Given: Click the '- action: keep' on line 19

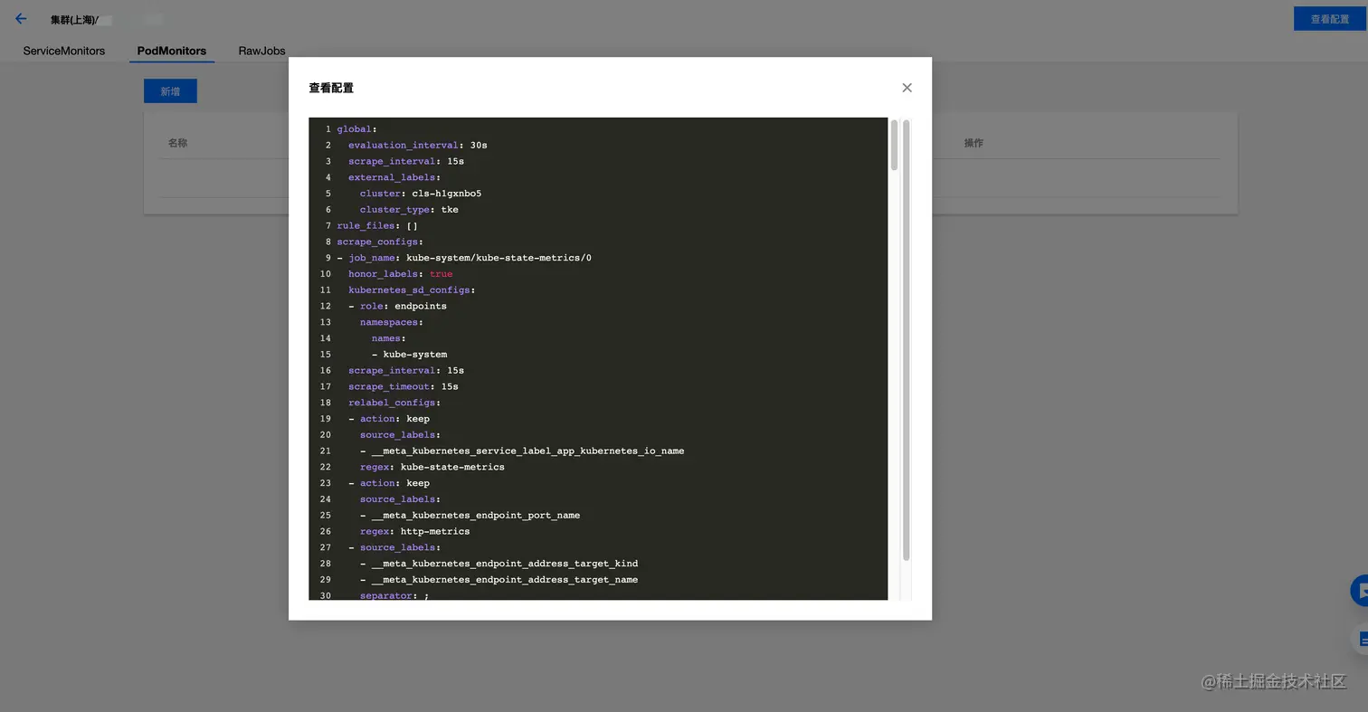Looking at the screenshot, I should tap(389, 419).
